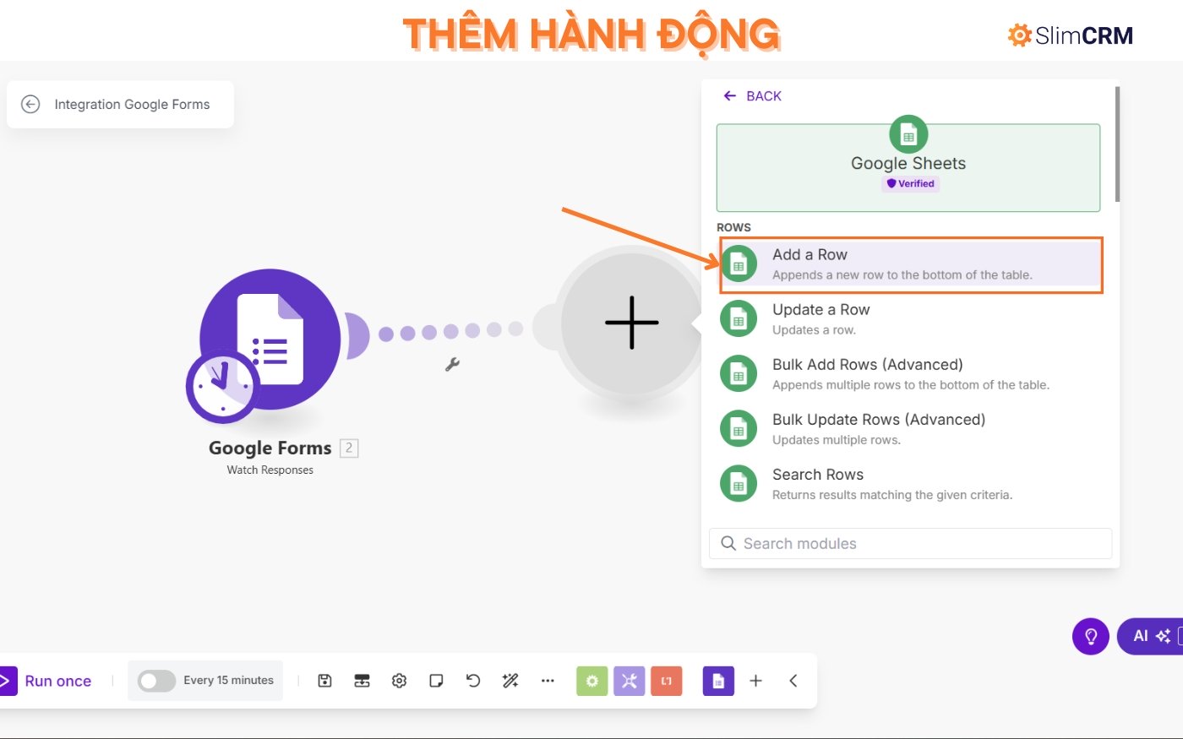Click the Integration Google Forms title
This screenshot has height=739, width=1183.
[x=132, y=105]
